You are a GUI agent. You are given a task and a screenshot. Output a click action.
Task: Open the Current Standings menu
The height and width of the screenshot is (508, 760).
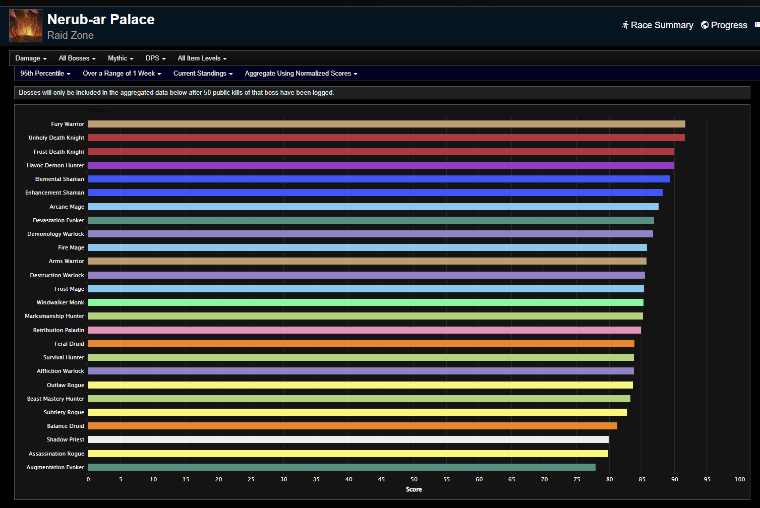(203, 74)
